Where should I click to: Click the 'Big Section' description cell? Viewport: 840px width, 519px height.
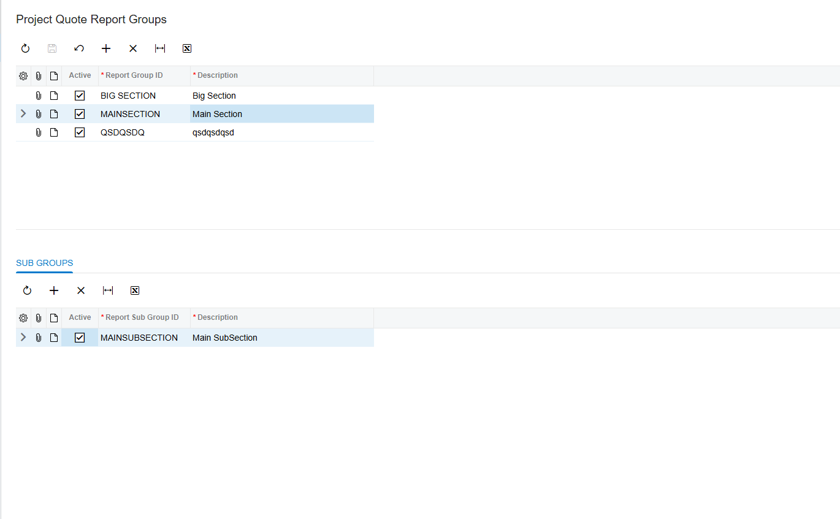282,96
